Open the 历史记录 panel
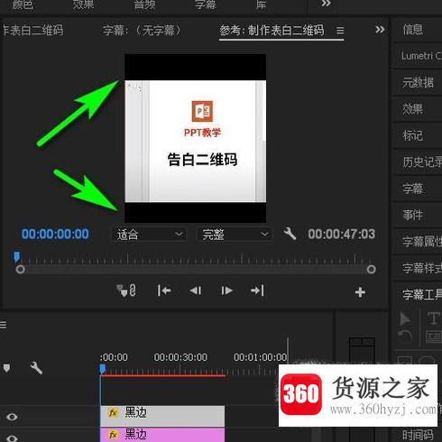 [422, 162]
